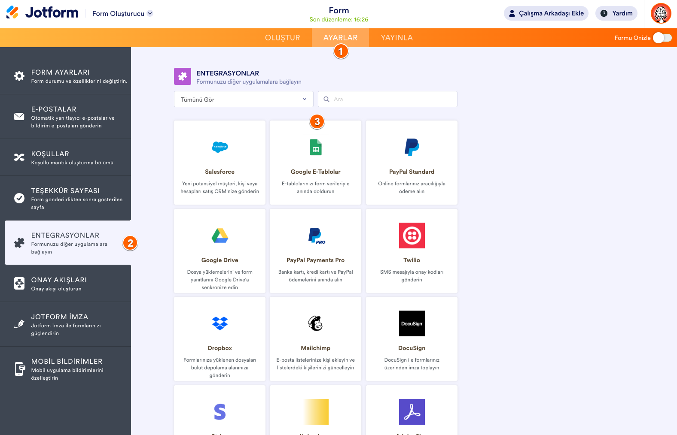Viewport: 677px width, 435px height.
Task: Open Jotform İmza section
Action: point(65,324)
